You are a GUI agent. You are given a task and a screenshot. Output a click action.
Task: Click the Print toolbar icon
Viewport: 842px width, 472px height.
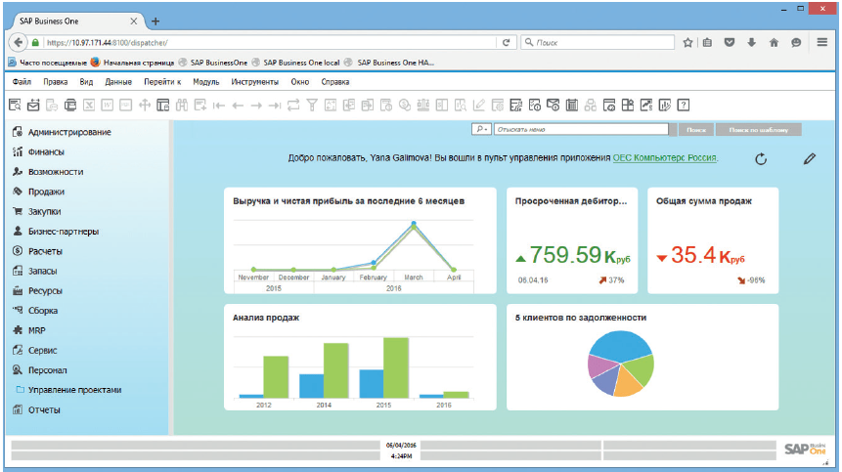click(70, 106)
